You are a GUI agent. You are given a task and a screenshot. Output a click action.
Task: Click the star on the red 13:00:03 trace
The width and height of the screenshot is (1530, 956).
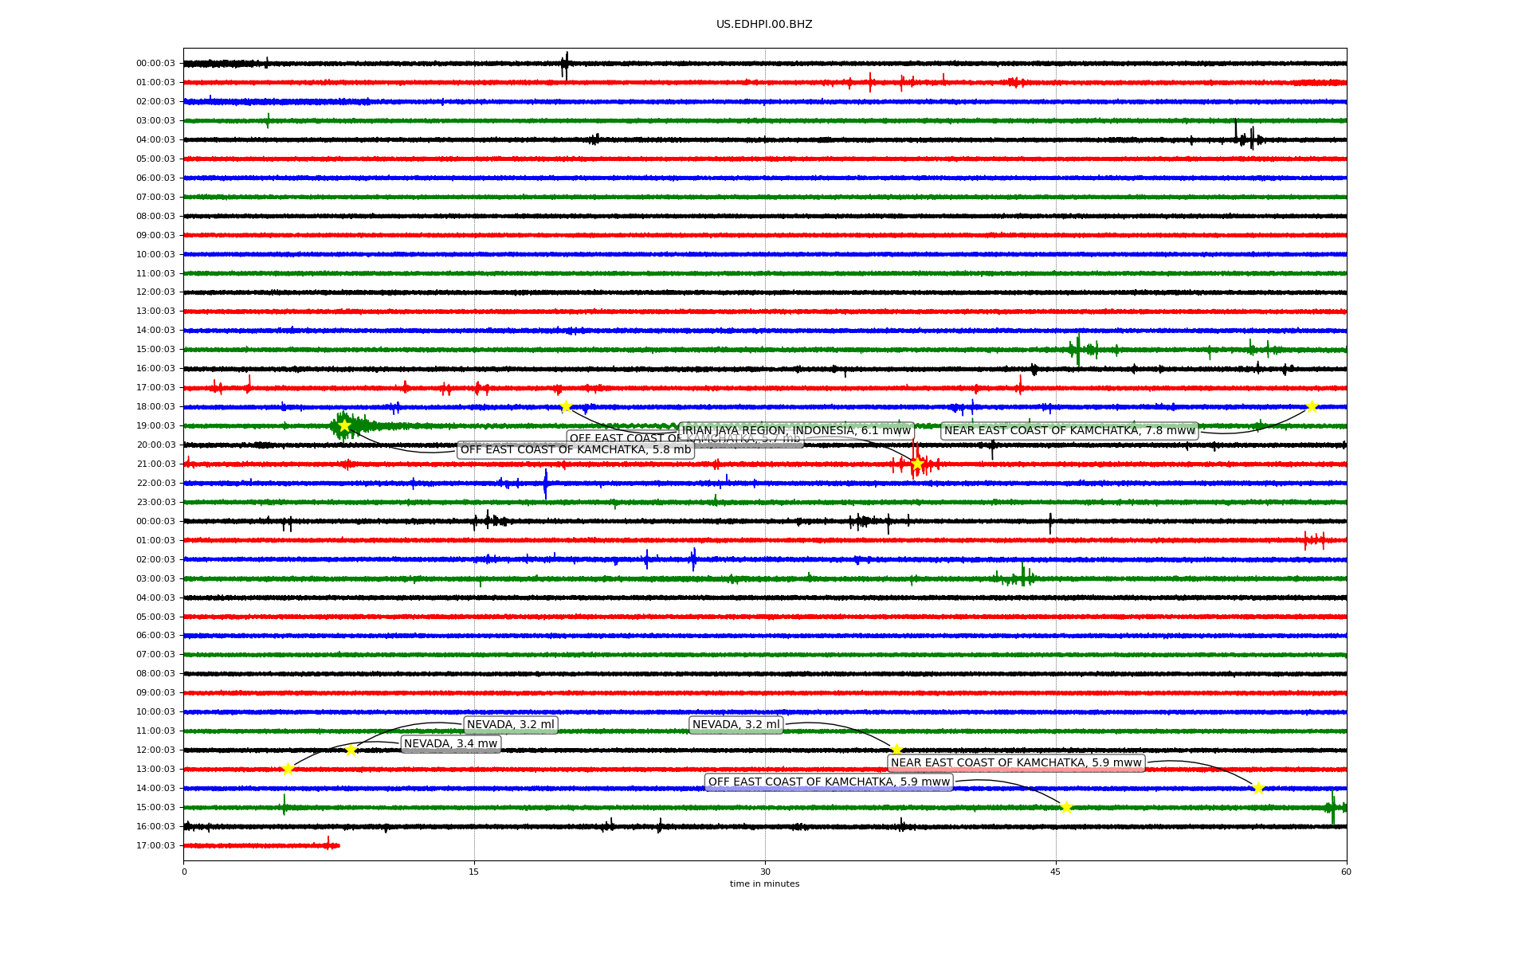click(x=288, y=769)
